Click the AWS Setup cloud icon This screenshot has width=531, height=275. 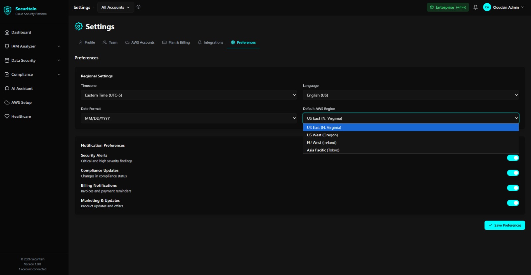[x=7, y=103]
